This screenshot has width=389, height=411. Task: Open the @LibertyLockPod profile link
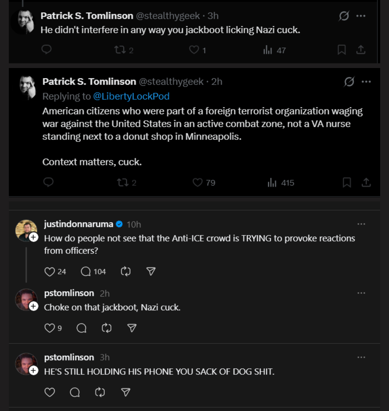pos(131,96)
